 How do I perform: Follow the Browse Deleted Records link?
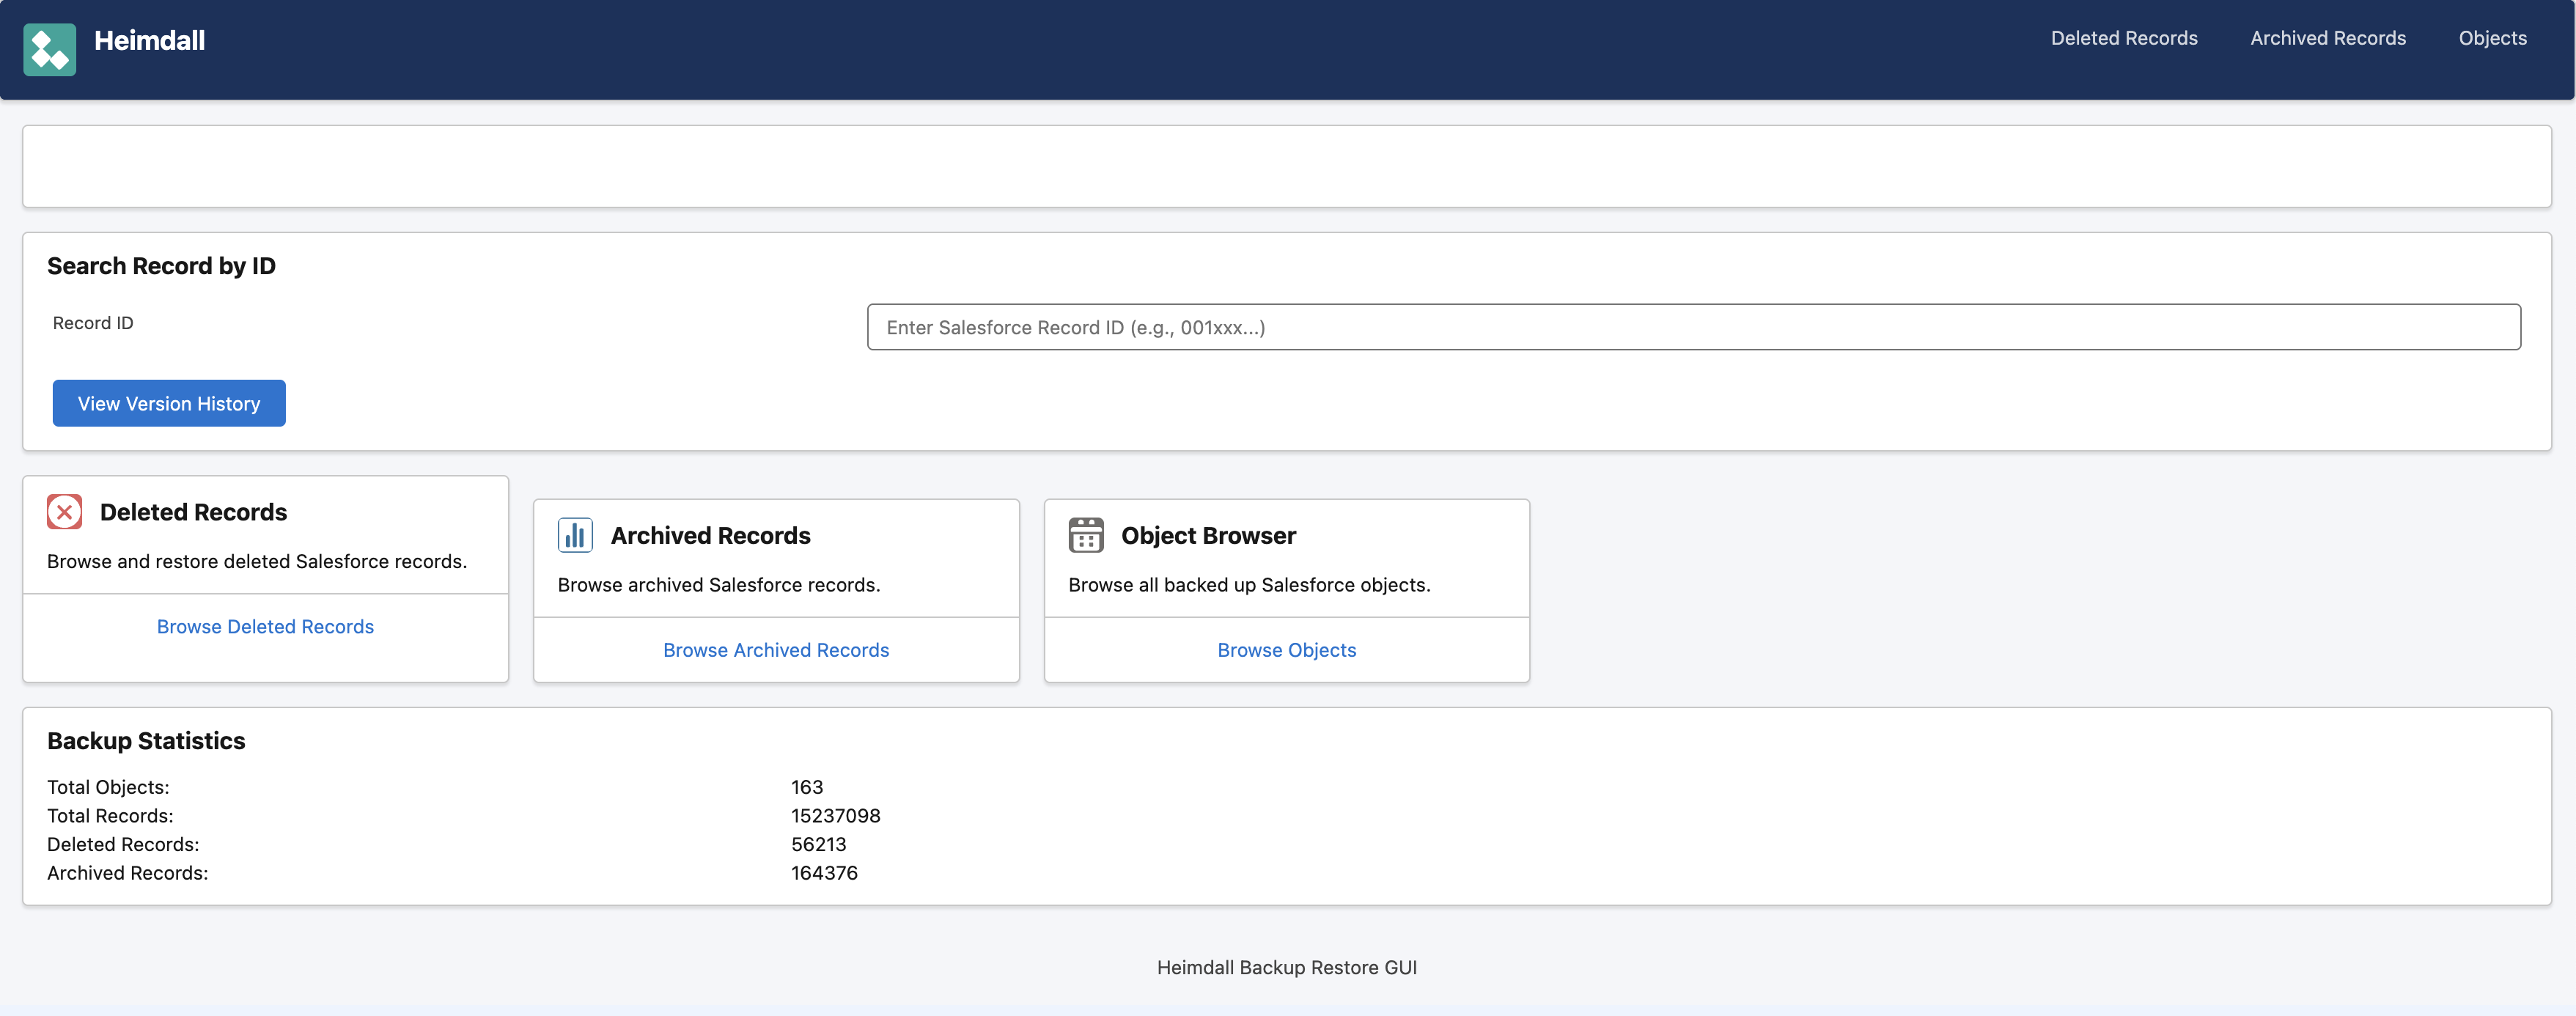click(x=264, y=626)
